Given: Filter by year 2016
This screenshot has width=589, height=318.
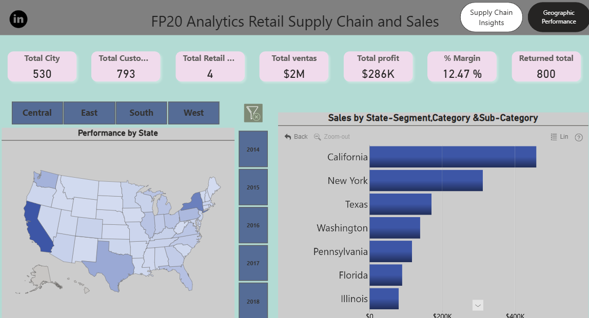Looking at the screenshot, I should pyautogui.click(x=253, y=225).
